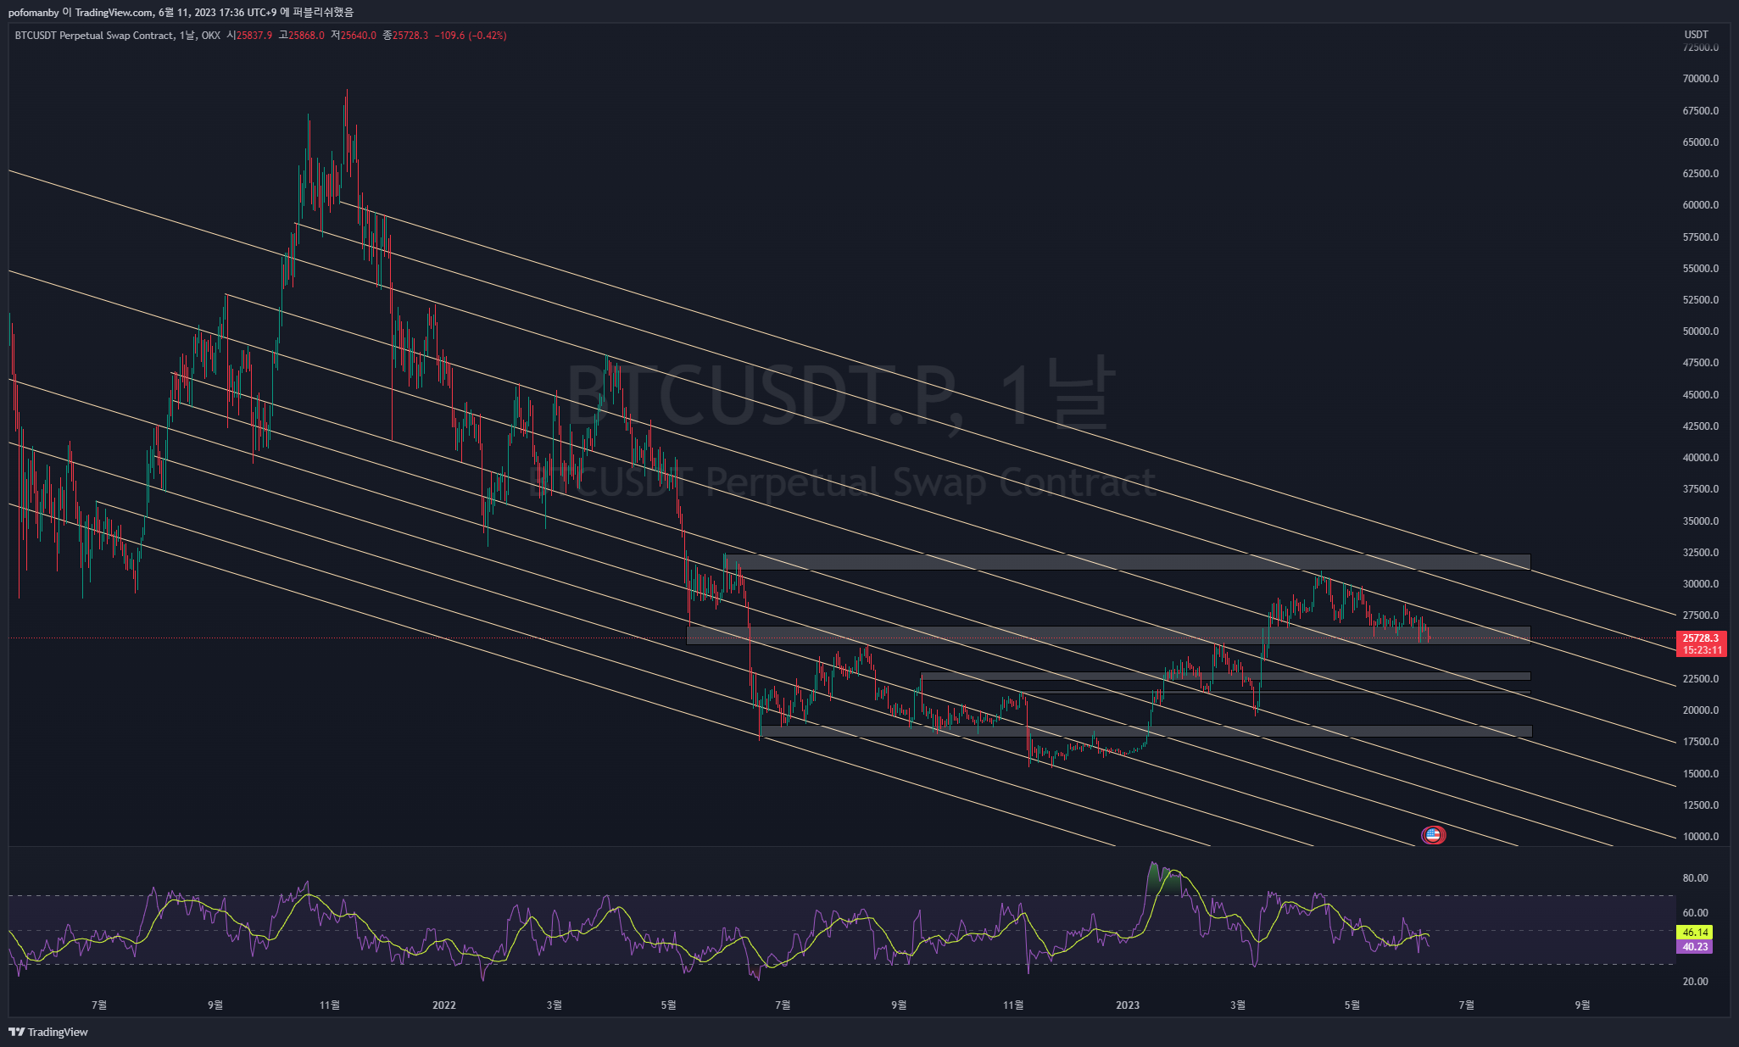Click the 67500.0 price axis label
The width and height of the screenshot is (1739, 1047).
(x=1701, y=111)
